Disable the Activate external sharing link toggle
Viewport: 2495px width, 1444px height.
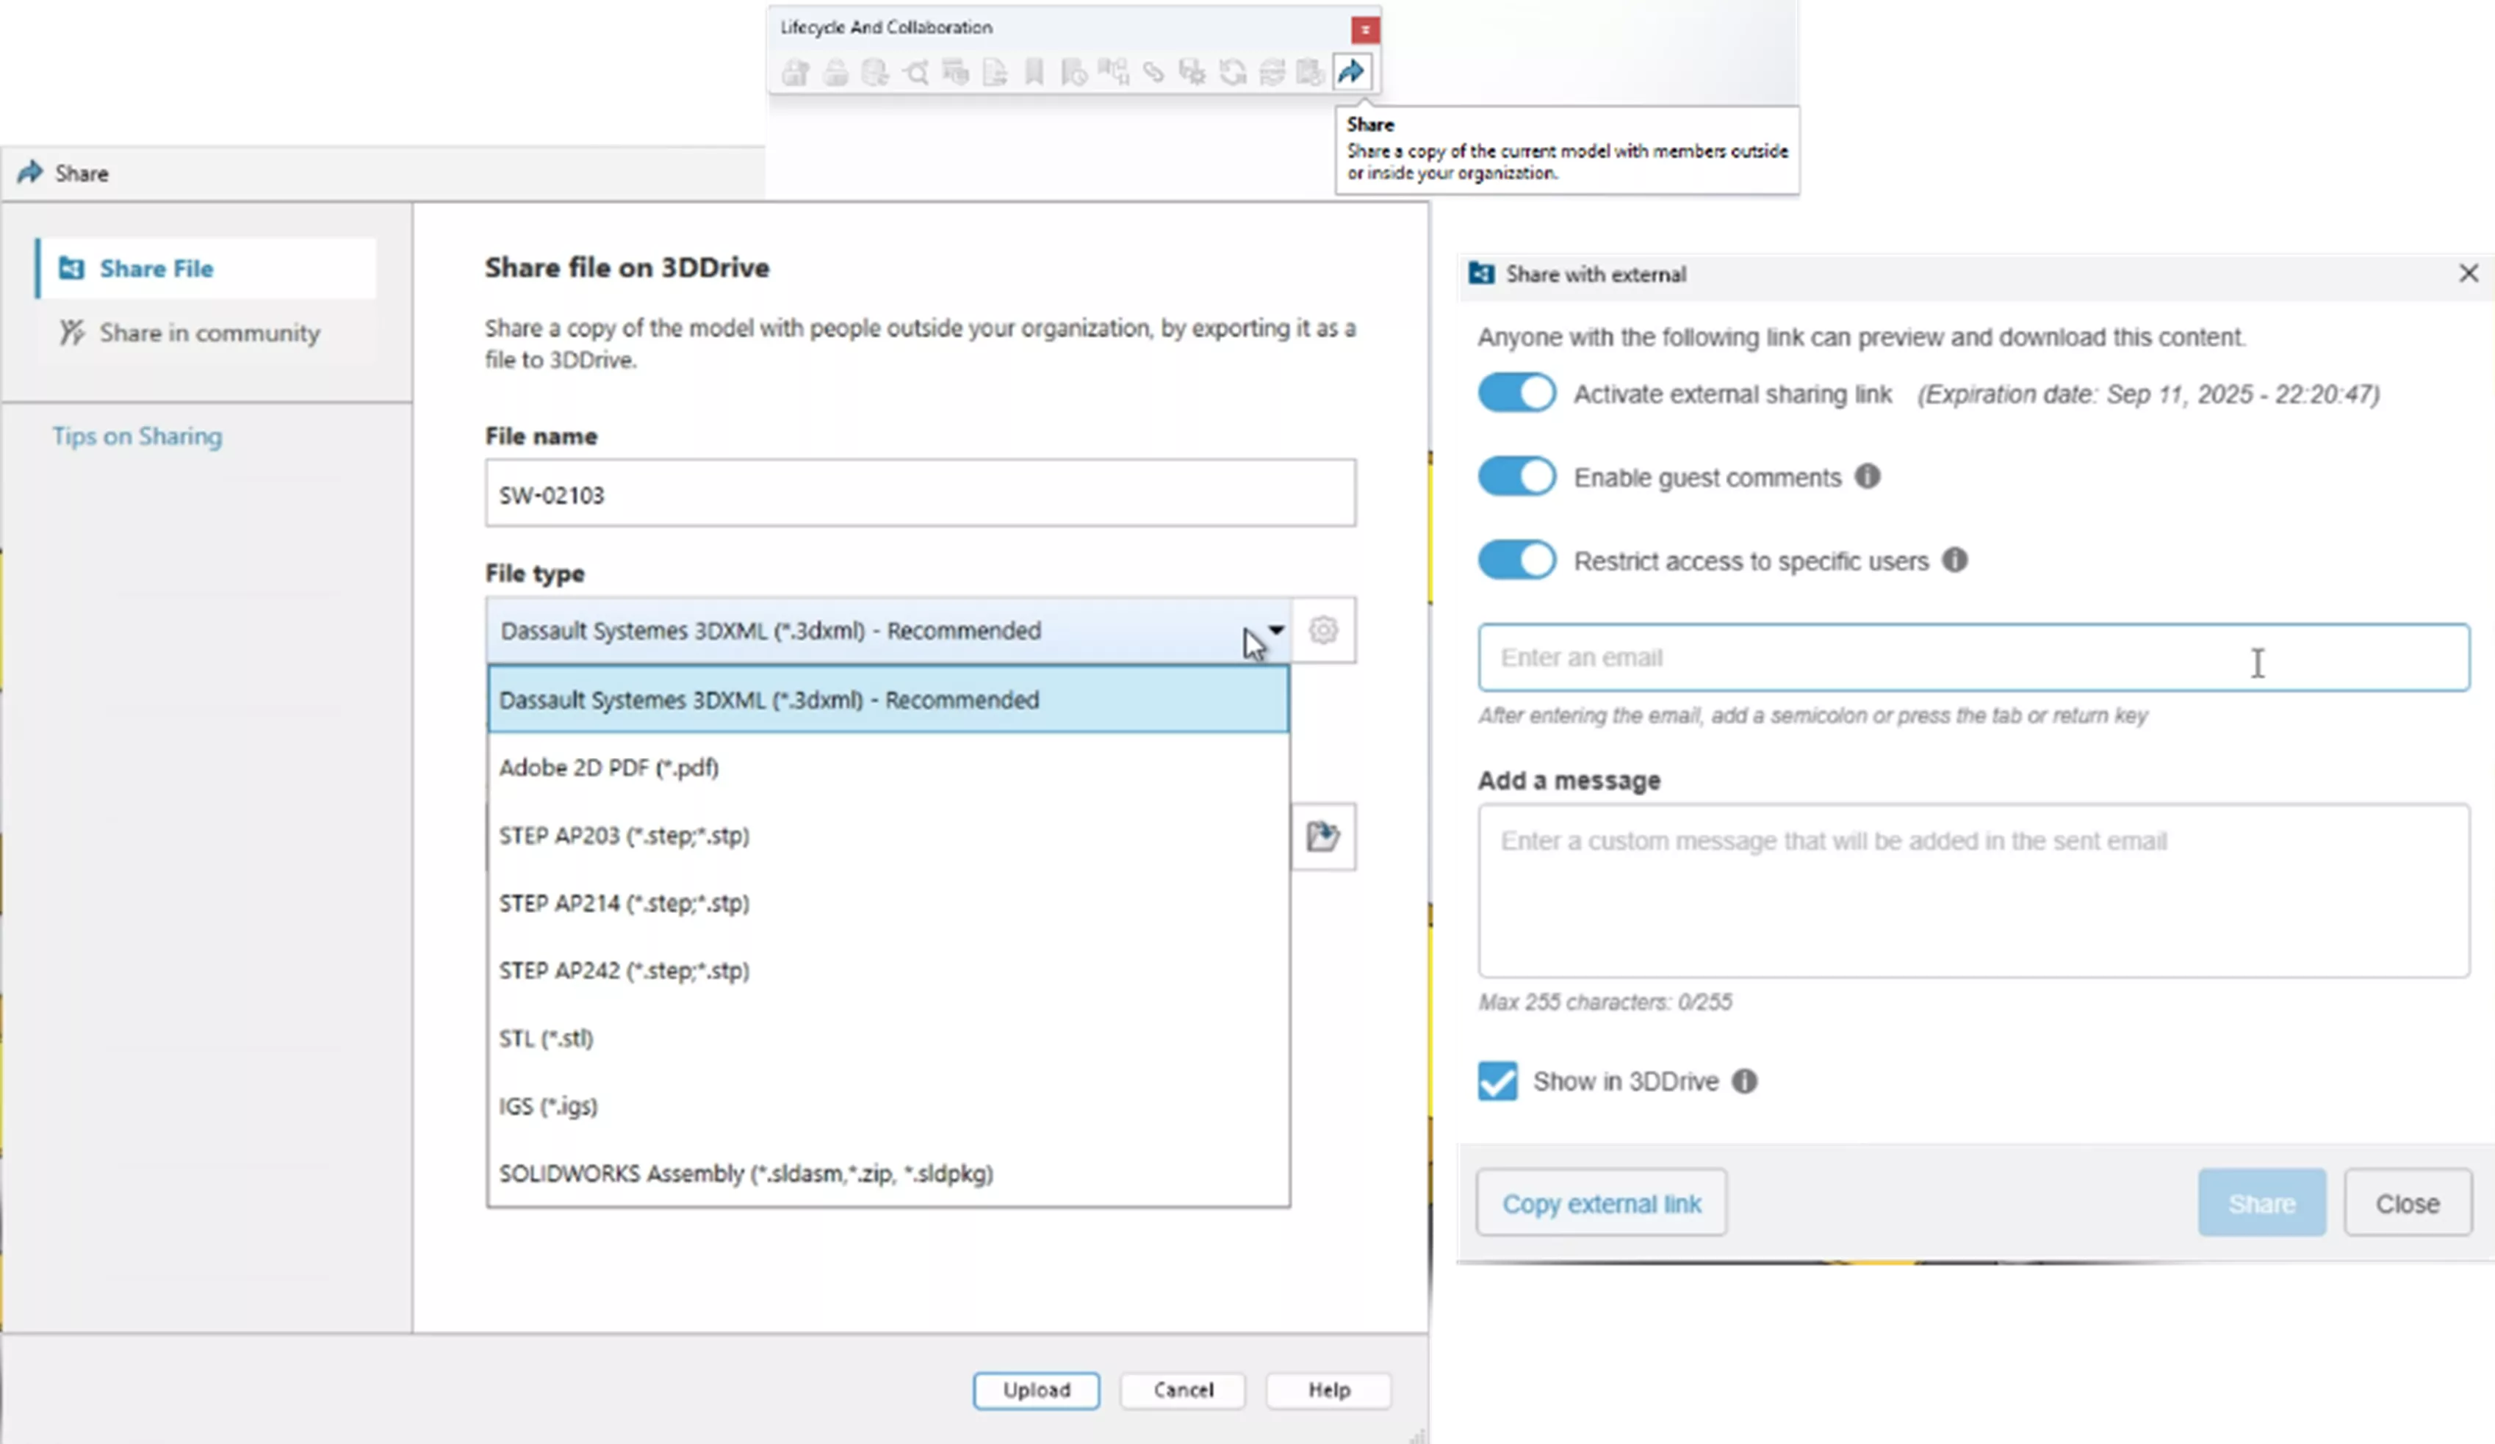pyautogui.click(x=1516, y=393)
